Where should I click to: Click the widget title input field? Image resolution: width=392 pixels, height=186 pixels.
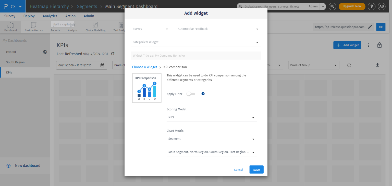point(196,55)
